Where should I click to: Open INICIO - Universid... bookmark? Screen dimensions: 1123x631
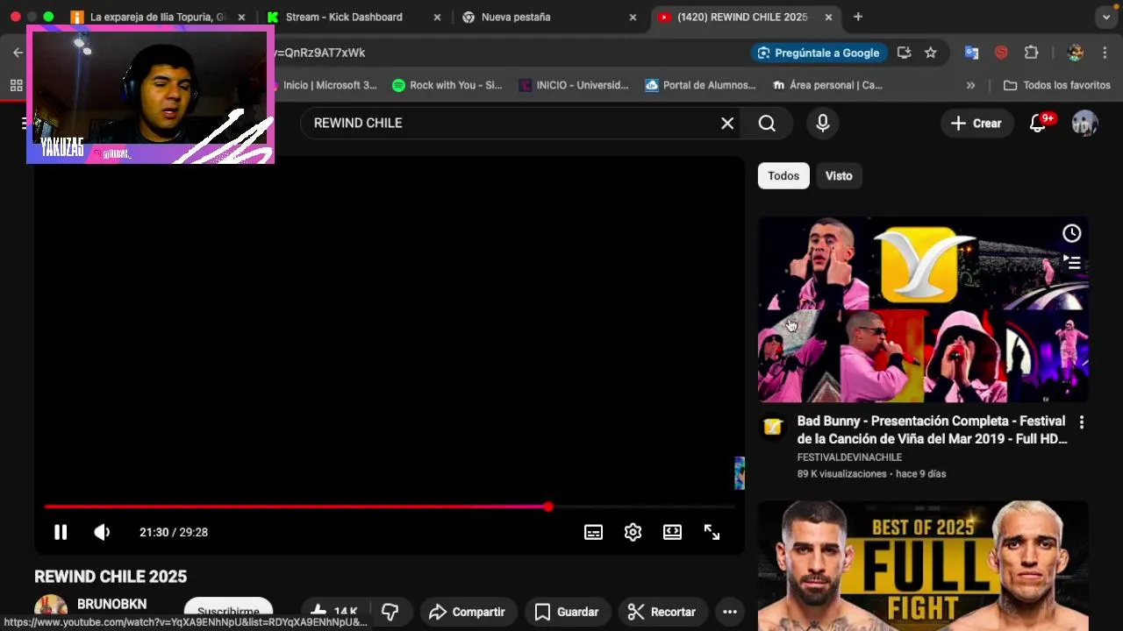click(x=574, y=85)
